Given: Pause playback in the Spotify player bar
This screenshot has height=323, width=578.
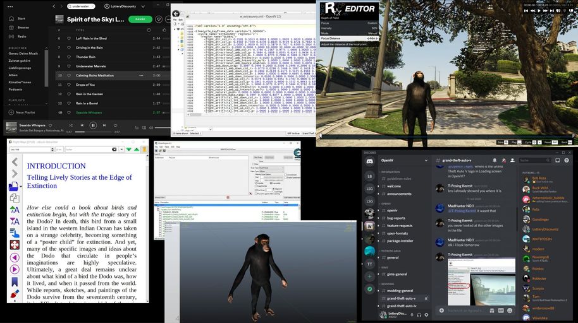Looking at the screenshot, I should coord(93,126).
